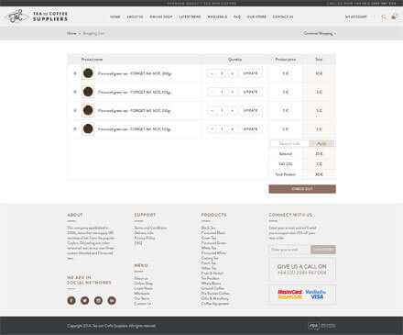Expand Continue Shopping dropdown

pyautogui.click(x=320, y=33)
